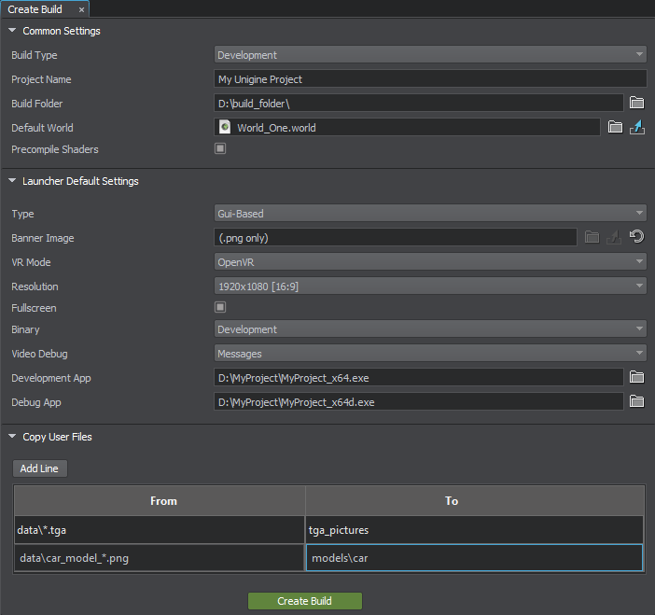The image size is (655, 615).
Task: Click the Add Line button
Action: [39, 468]
